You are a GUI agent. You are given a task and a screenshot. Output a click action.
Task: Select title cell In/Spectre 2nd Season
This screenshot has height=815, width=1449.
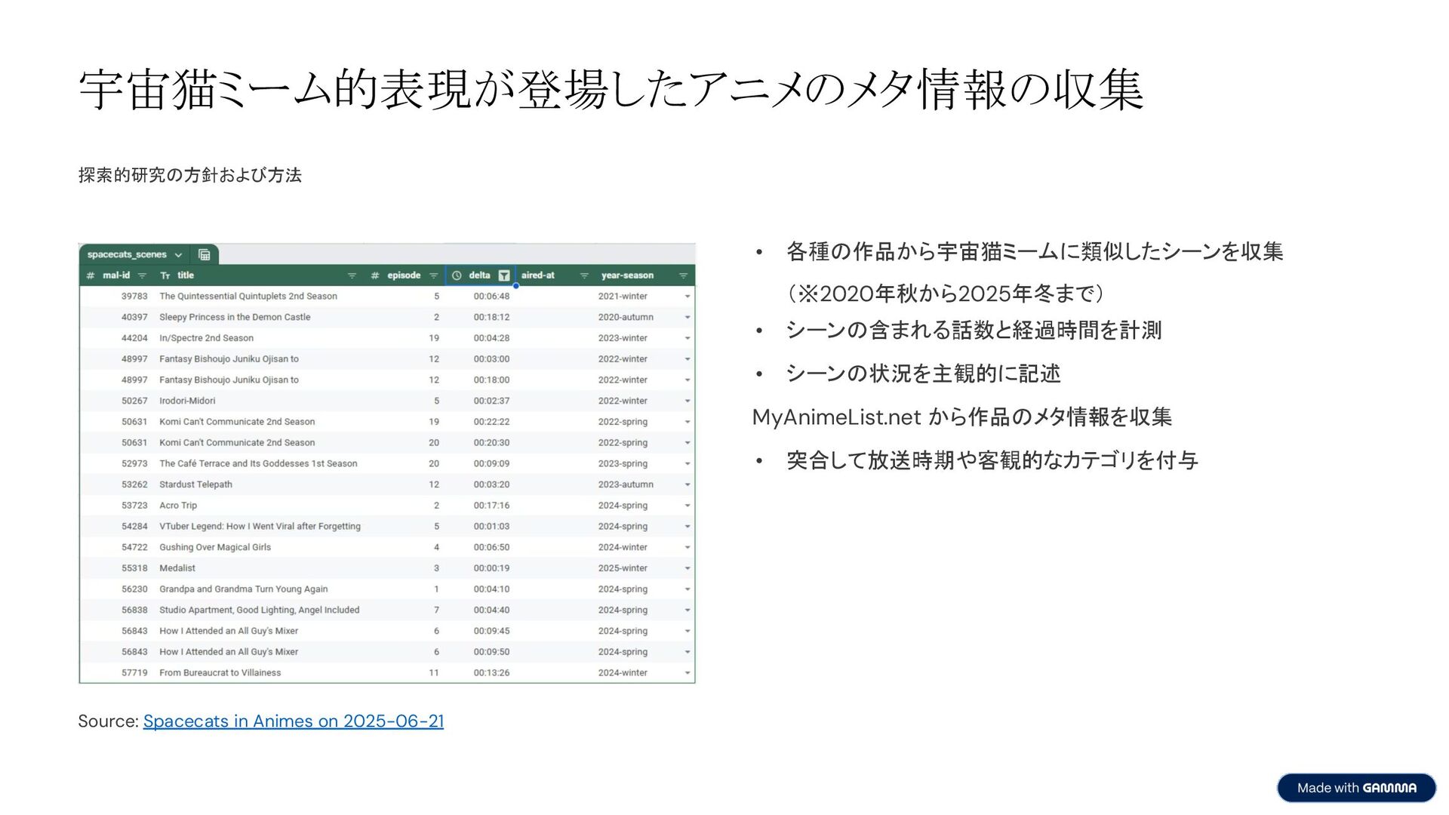pos(206,338)
